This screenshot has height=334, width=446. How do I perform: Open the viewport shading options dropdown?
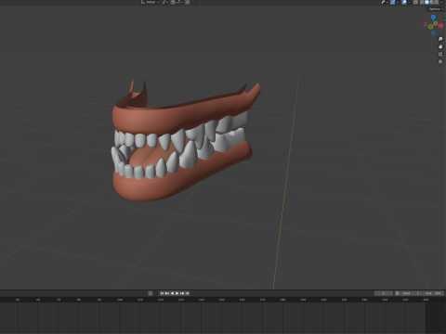[441, 2]
